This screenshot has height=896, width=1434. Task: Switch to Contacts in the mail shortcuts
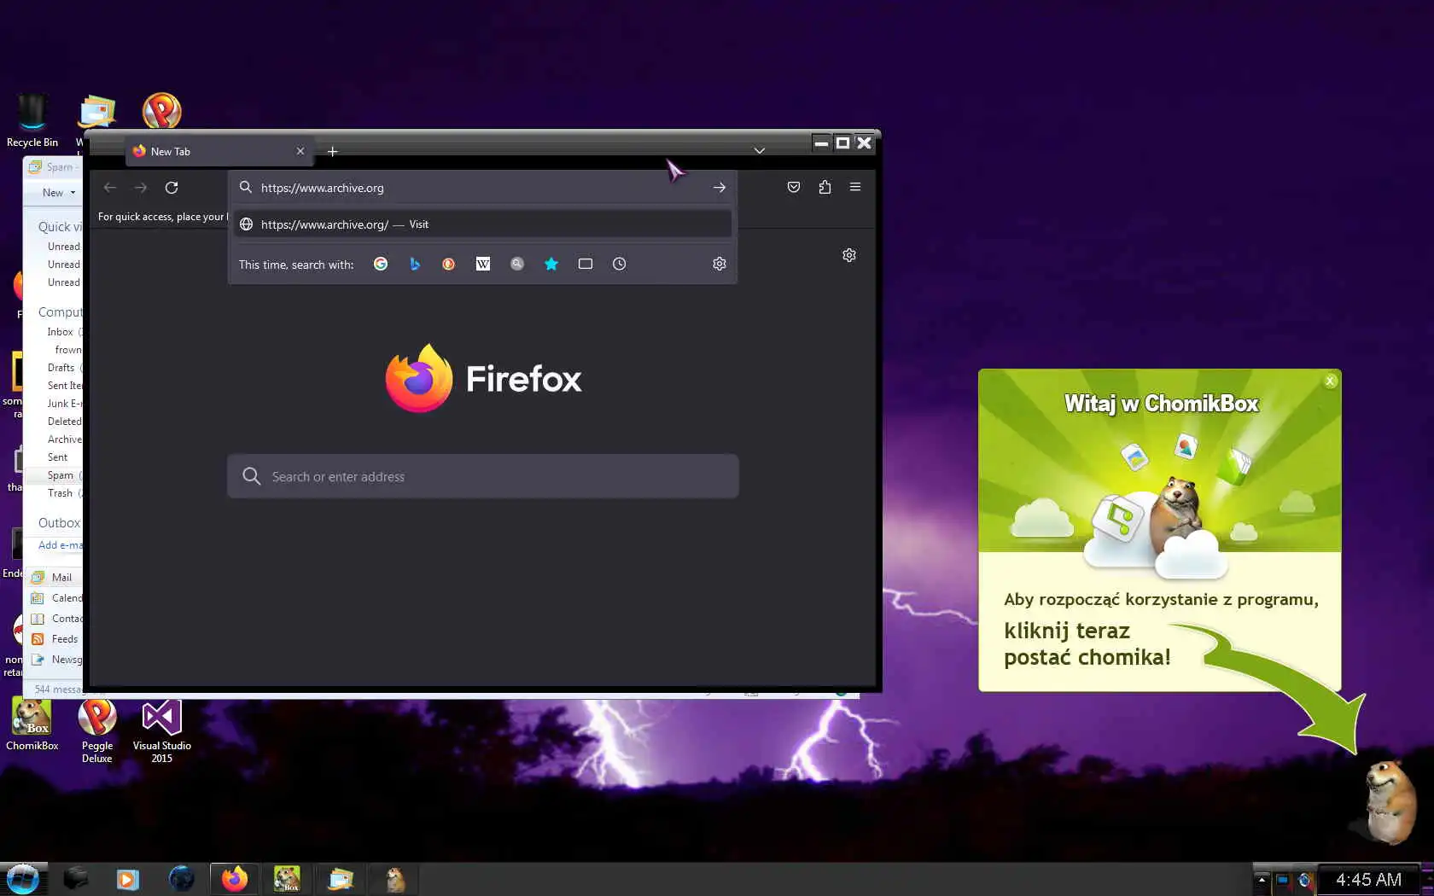(56, 619)
